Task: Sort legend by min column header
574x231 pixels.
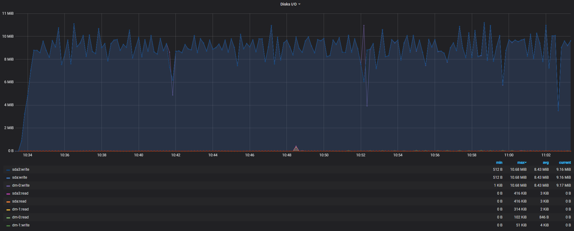Action: [499, 162]
